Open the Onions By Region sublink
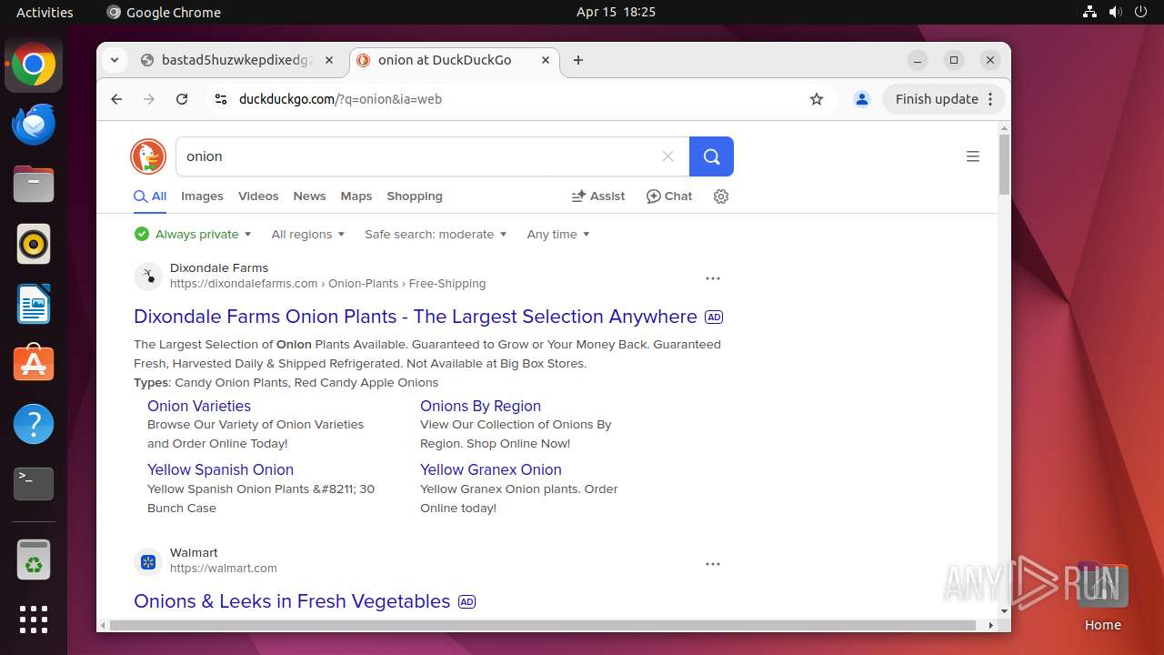This screenshot has height=655, width=1164. 480,406
